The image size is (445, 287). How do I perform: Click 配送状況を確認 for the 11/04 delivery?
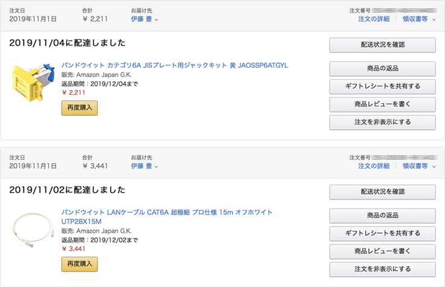click(382, 45)
